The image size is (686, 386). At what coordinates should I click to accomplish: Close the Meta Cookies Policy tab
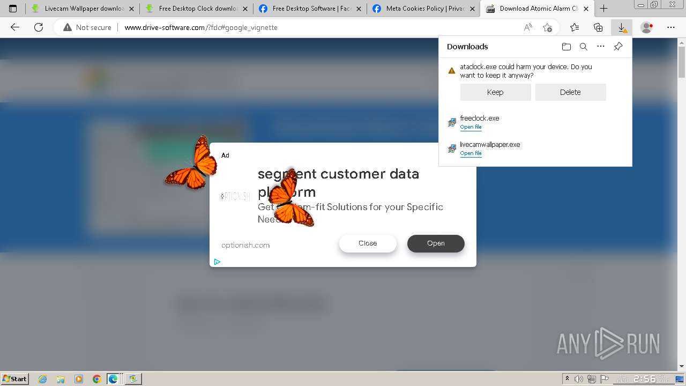tap(472, 9)
